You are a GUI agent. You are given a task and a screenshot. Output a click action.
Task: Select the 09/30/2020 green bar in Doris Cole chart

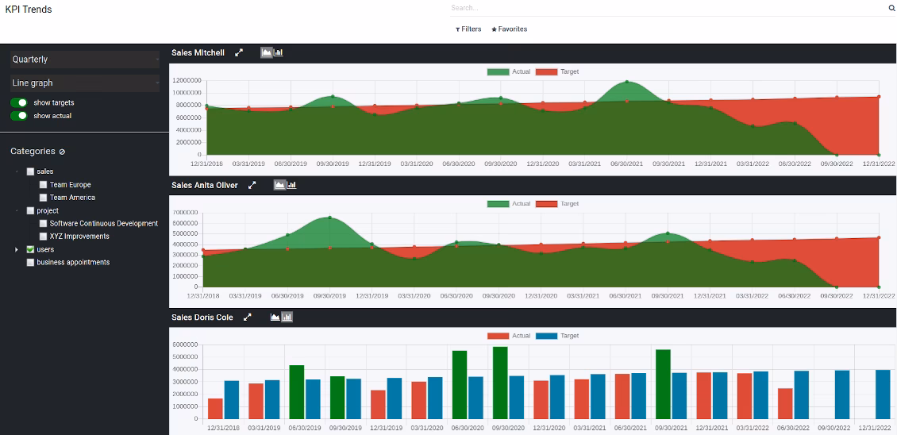click(x=500, y=383)
